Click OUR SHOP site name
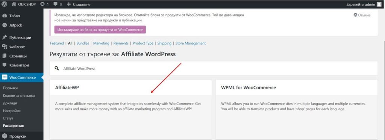This screenshot has width=385, height=140. pos(27,5)
